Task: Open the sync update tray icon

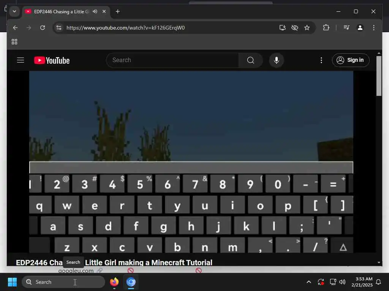Action: [x=321, y=282]
